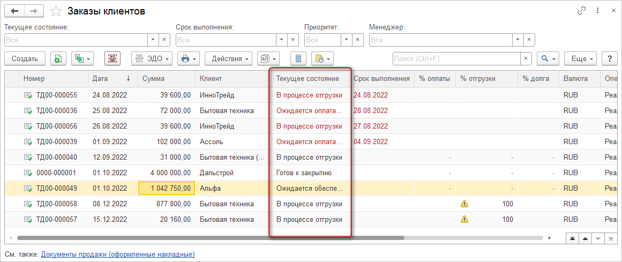622x262 pixels.
Task: Clear the Текущее состояние filter
Action: tap(164, 40)
